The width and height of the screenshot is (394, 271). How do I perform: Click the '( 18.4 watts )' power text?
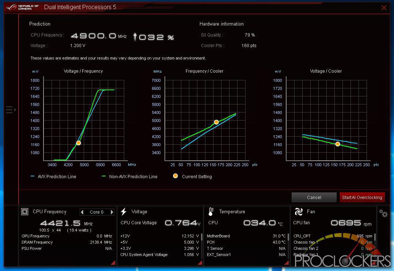click(79, 230)
